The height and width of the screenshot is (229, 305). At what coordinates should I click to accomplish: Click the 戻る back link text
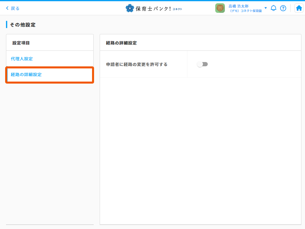[15, 8]
